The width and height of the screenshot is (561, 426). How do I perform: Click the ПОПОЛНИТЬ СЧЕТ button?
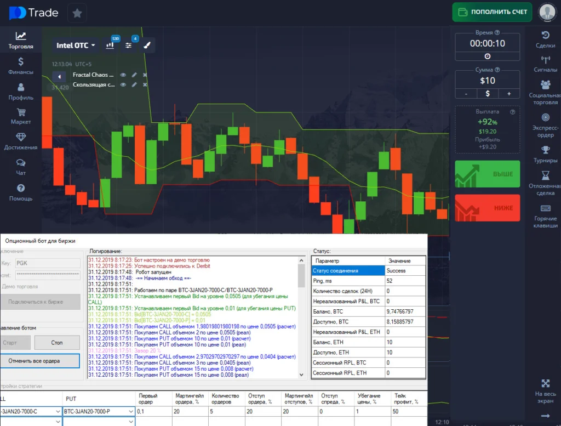(492, 12)
